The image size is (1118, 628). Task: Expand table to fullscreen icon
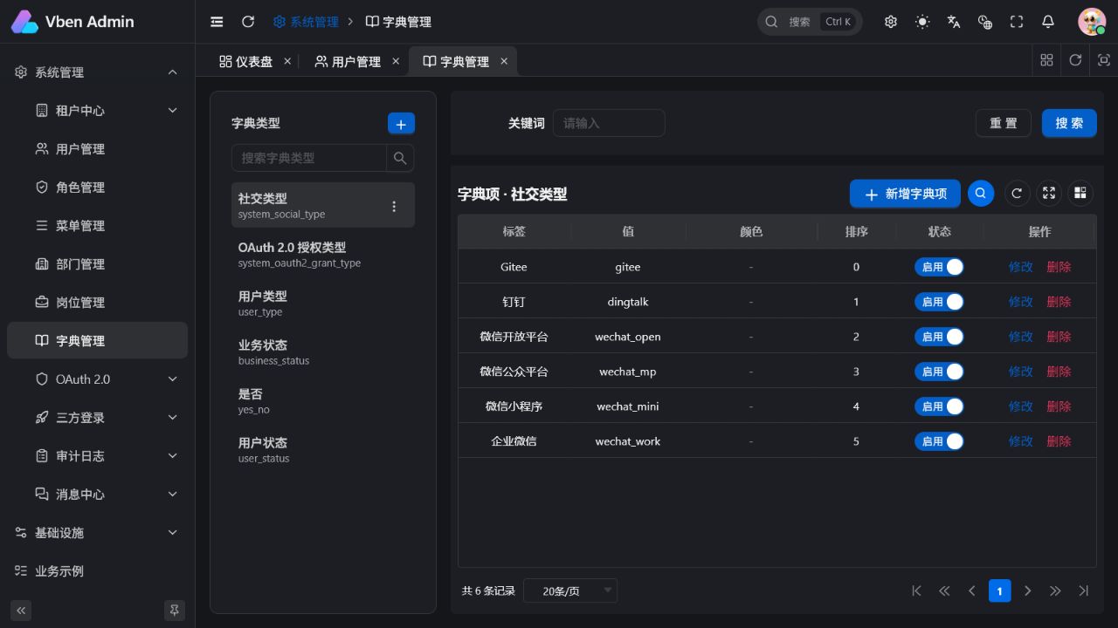[x=1049, y=194]
